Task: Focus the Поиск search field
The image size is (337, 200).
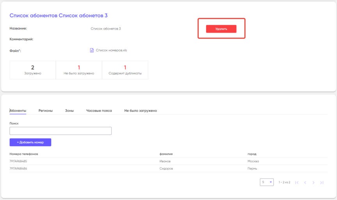Action: pyautogui.click(x=60, y=131)
